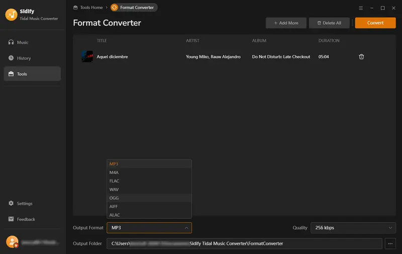Viewport: 402px width, 254px height.
Task: Open the Music section in sidebar
Action: point(32,42)
